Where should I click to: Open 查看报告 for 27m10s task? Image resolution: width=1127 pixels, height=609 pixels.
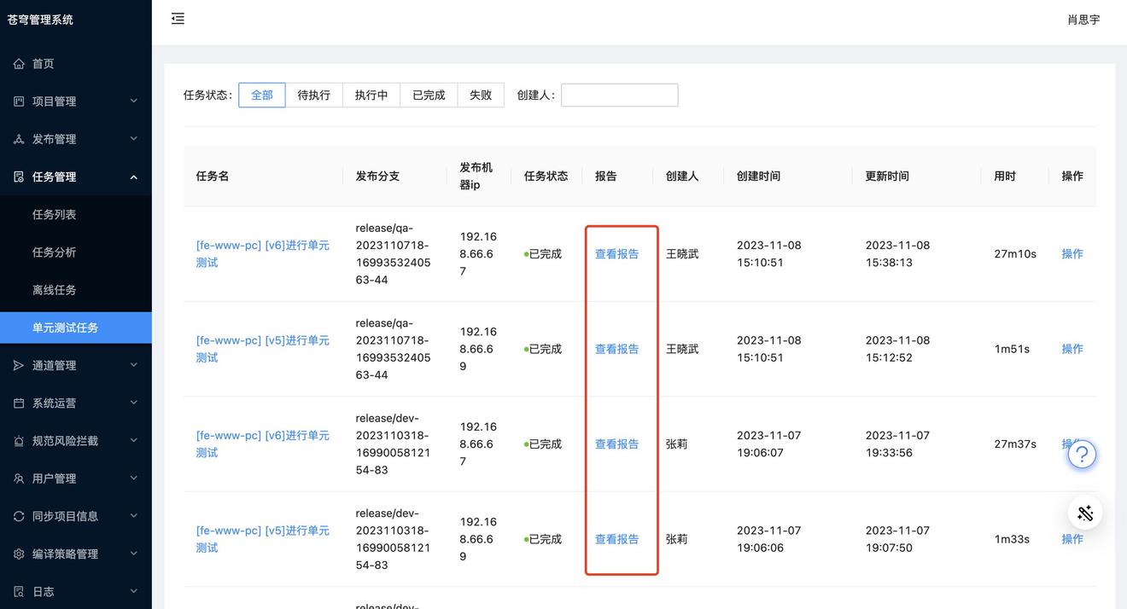tap(616, 254)
